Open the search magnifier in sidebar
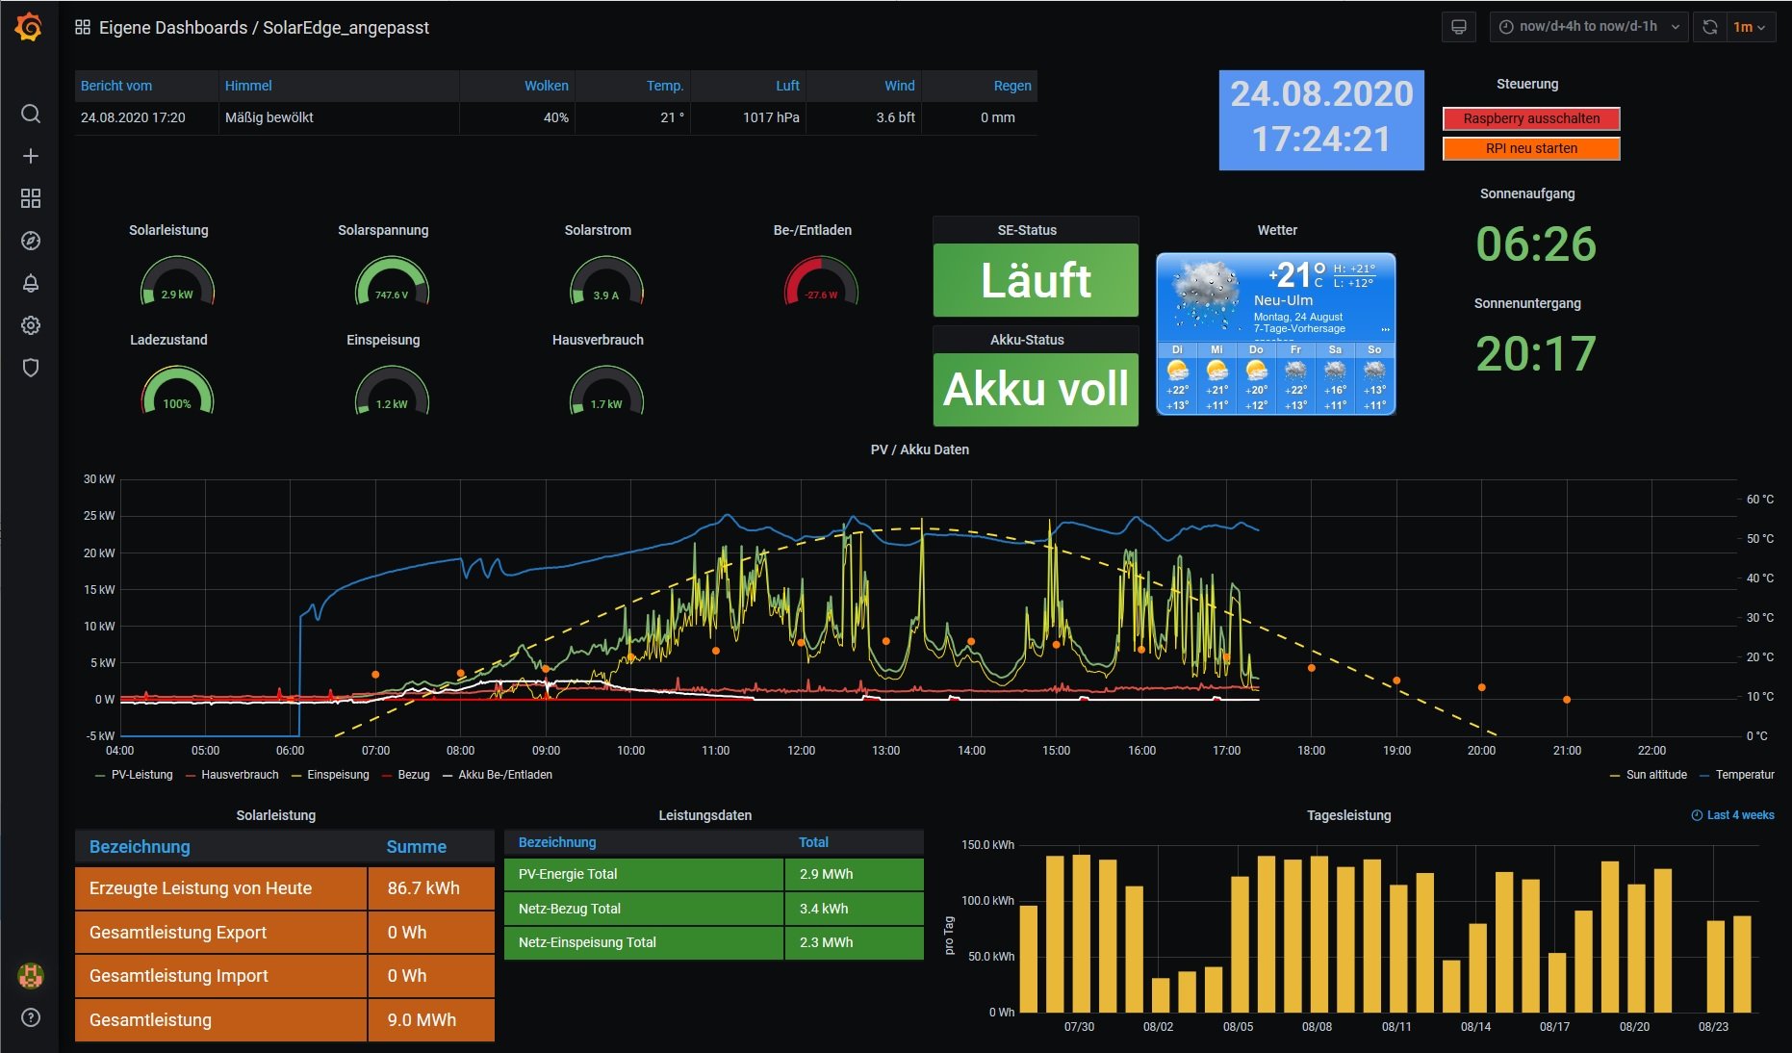1792x1053 pixels. click(31, 114)
